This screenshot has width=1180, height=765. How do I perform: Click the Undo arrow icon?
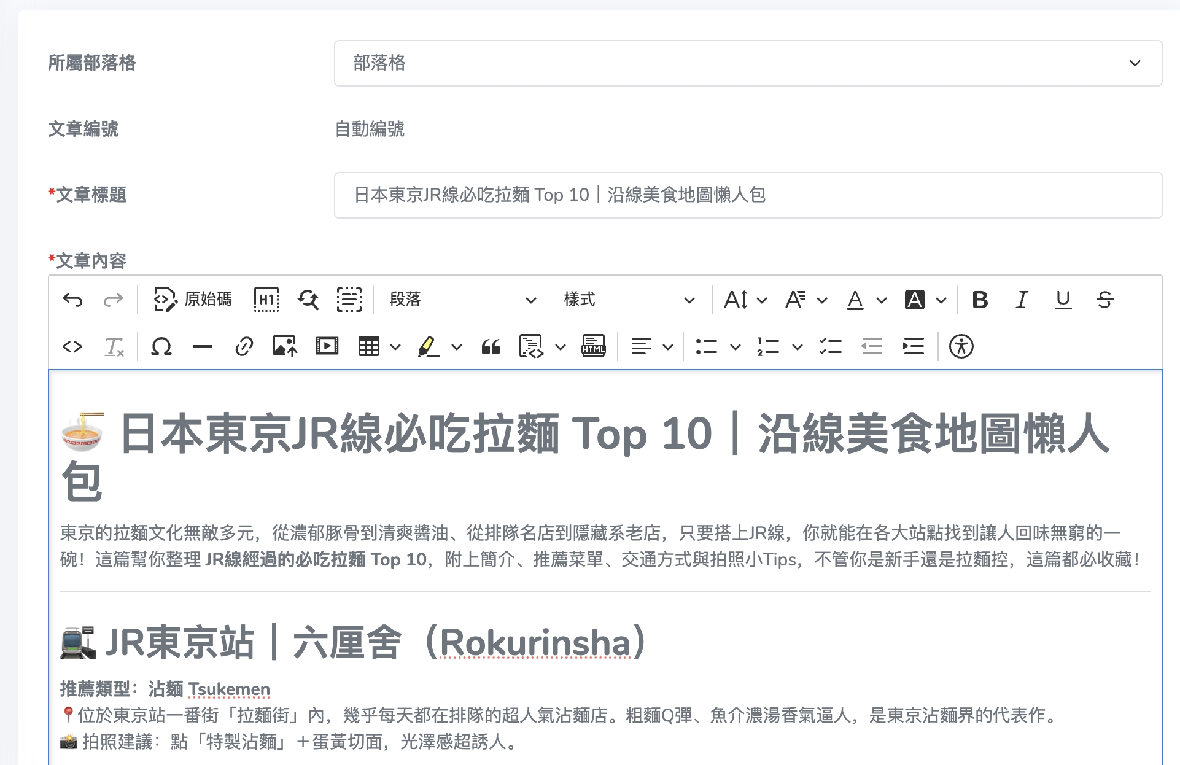pyautogui.click(x=72, y=300)
